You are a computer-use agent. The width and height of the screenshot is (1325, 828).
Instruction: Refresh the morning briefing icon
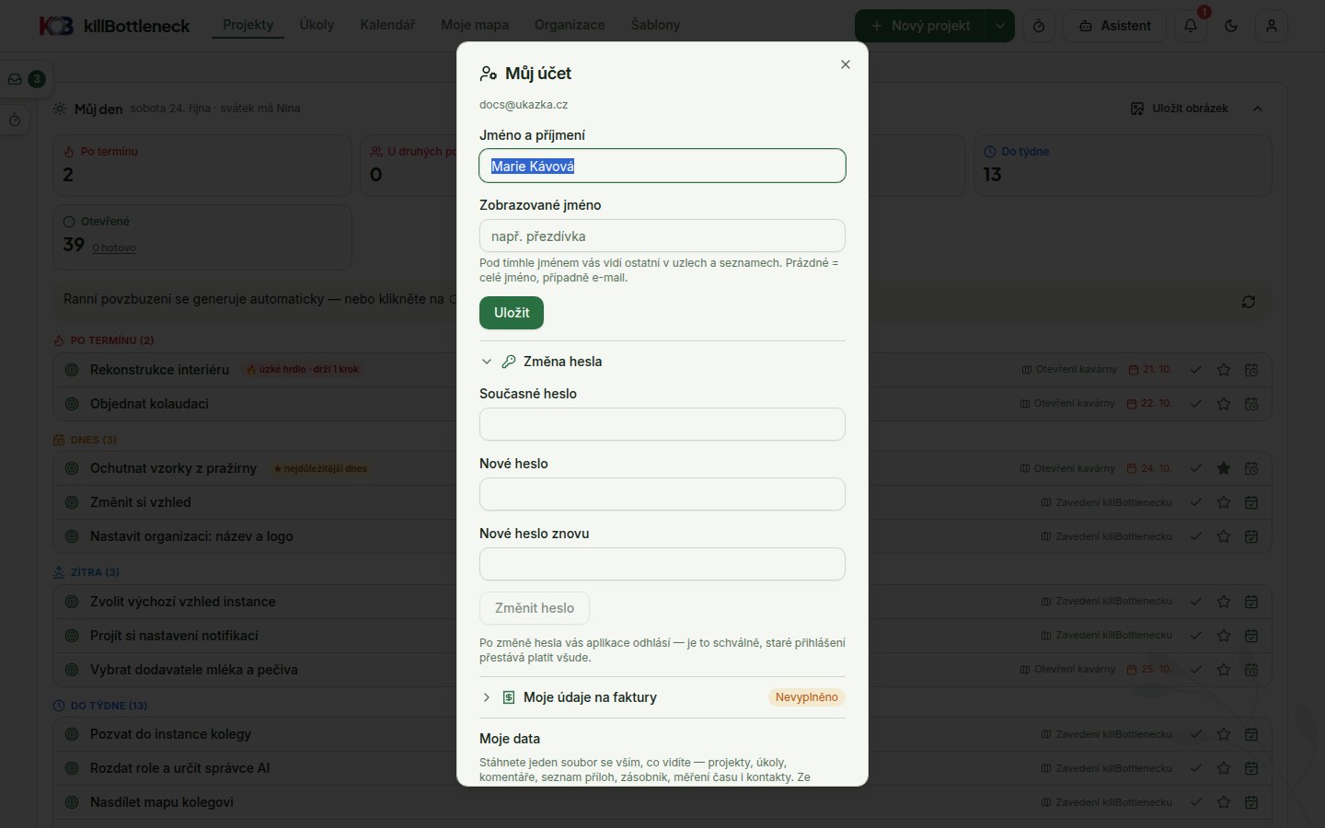click(1249, 302)
